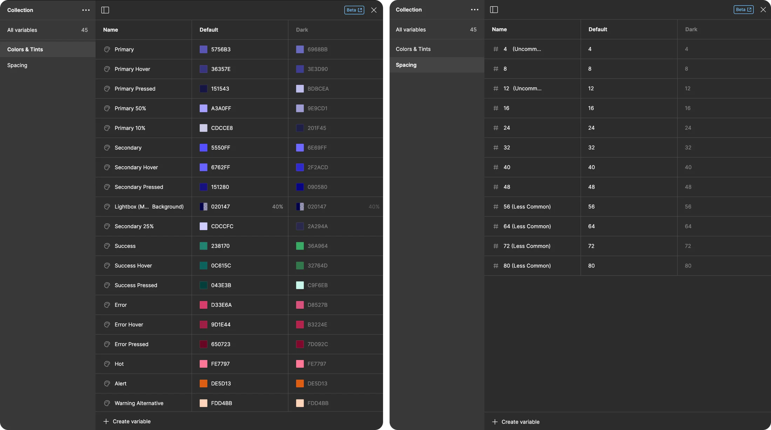Close the right variables panel
The image size is (771, 430).
(763, 10)
